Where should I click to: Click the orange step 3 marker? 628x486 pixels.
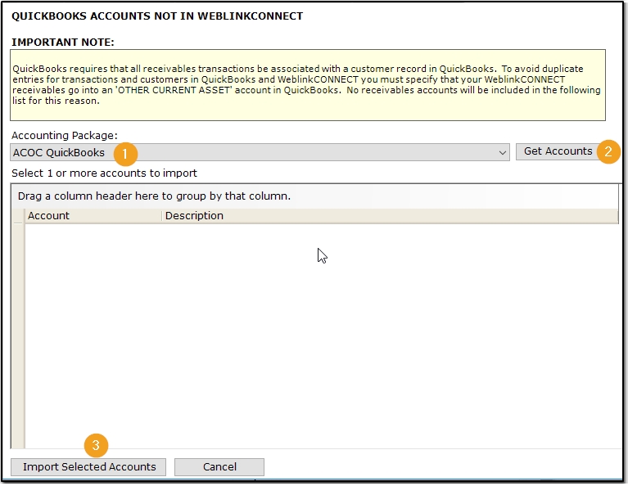click(x=96, y=445)
